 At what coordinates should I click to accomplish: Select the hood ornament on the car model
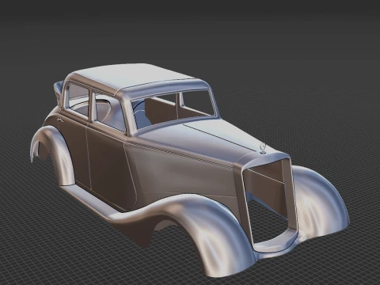coord(263,149)
